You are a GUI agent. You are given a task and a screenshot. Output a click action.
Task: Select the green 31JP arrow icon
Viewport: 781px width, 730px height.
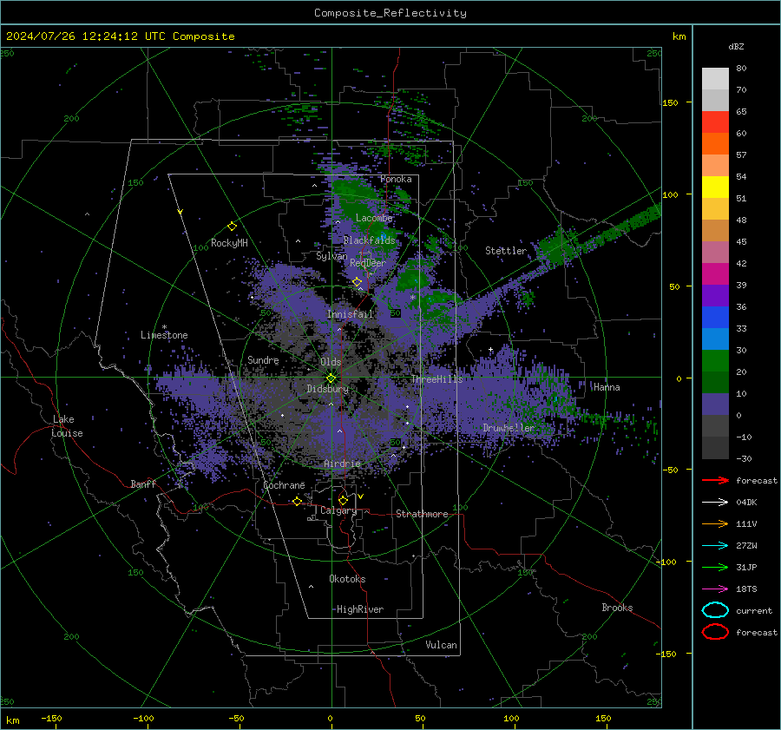(x=715, y=567)
